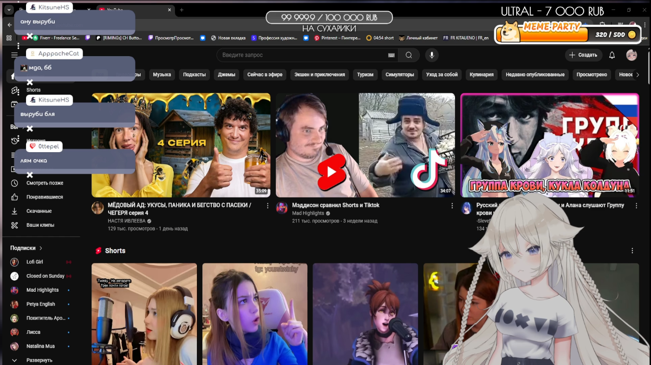The width and height of the screenshot is (651, 365).
Task: Select the Джемы chip
Action: (x=227, y=75)
